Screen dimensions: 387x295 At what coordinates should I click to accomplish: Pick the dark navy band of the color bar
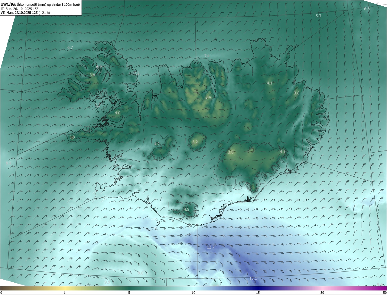[258, 288]
